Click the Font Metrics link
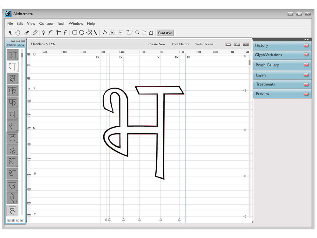Viewport: 317px width, 238px height. tap(181, 44)
